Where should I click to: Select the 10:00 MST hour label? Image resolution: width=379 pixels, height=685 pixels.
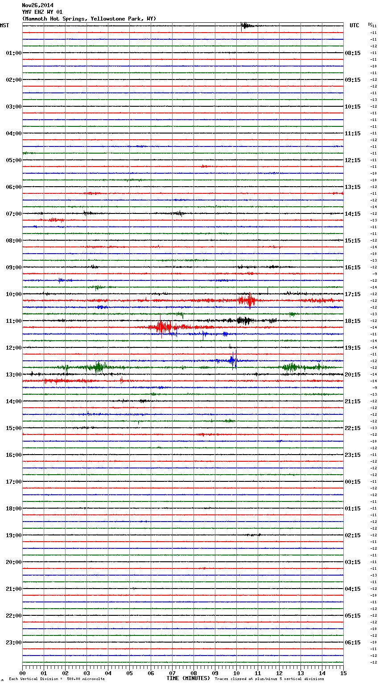(x=13, y=294)
